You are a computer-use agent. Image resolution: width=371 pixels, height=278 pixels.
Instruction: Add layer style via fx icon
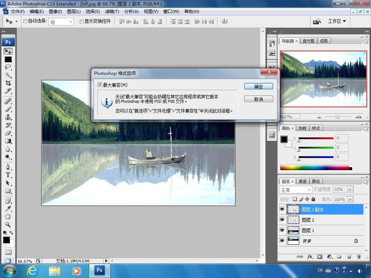tap(310, 257)
